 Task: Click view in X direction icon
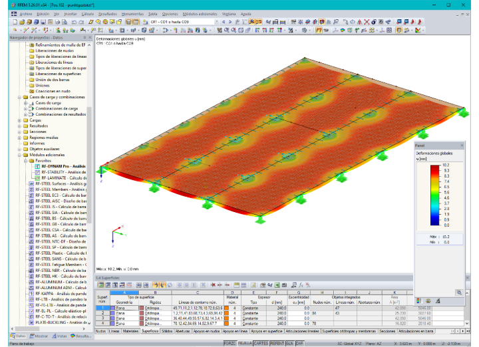tap(257, 30)
